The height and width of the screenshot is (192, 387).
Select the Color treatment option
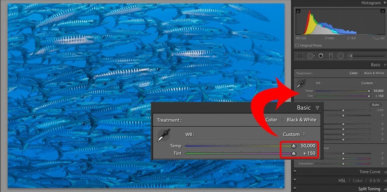(353, 73)
